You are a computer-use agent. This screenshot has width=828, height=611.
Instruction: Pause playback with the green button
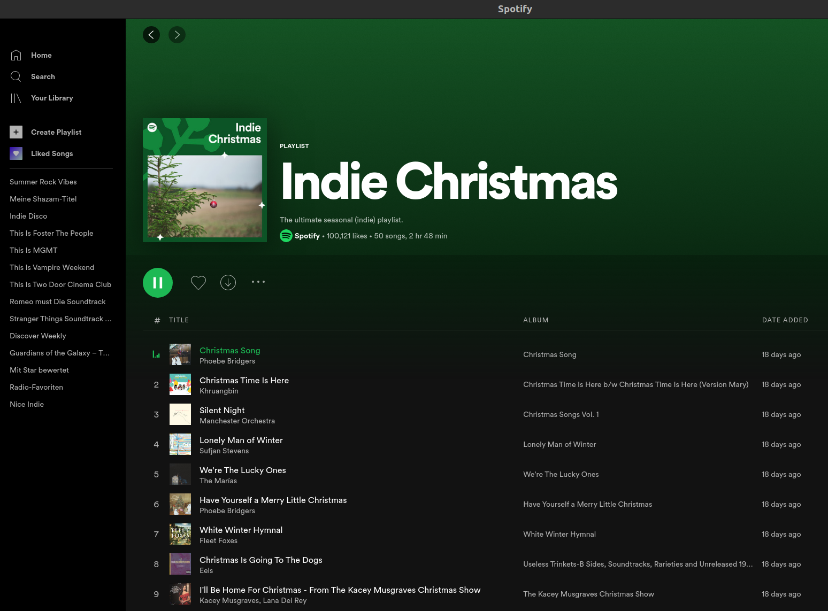[x=158, y=283]
